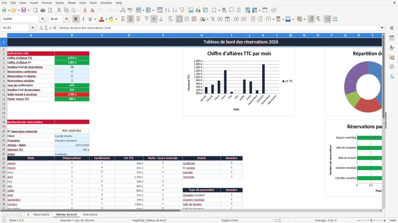This screenshot has width=398, height=223.
Task: Click the 100% zoom level
Action: point(392,220)
